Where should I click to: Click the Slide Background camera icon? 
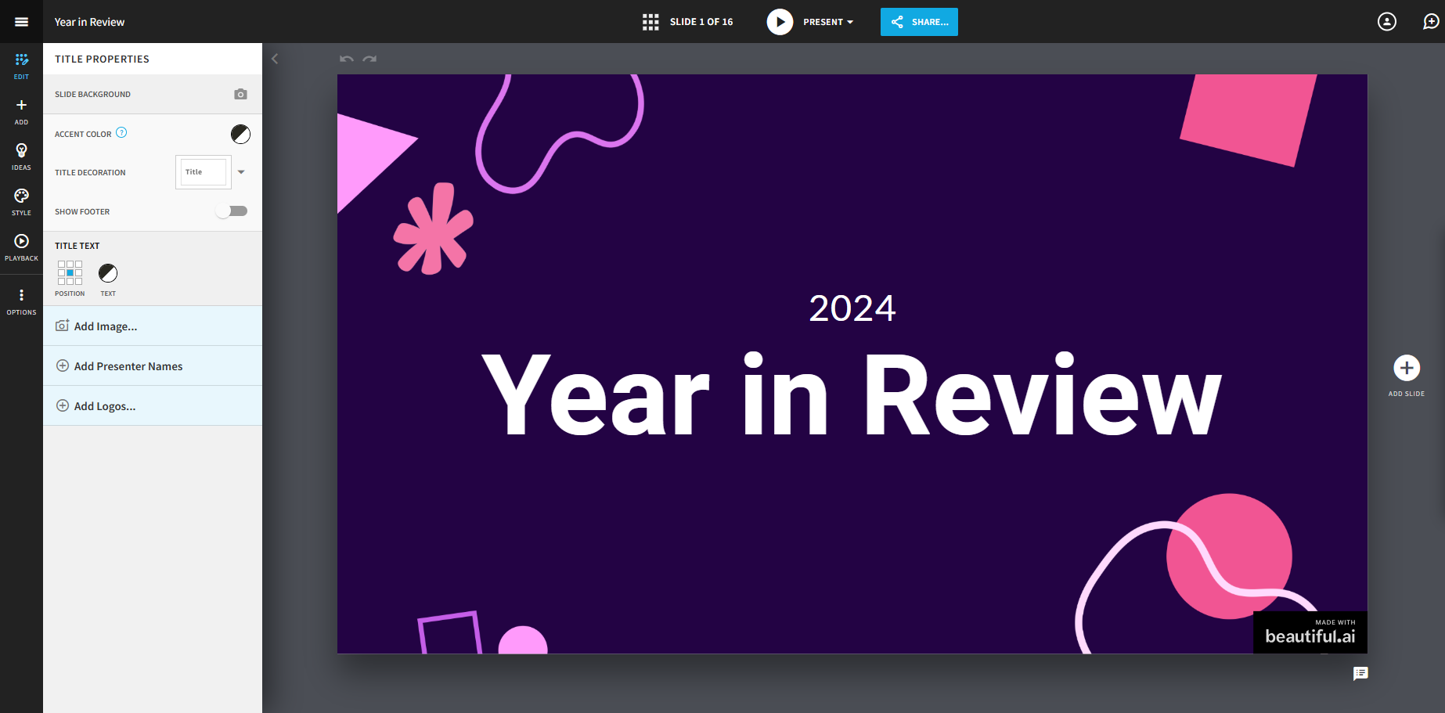coord(240,94)
